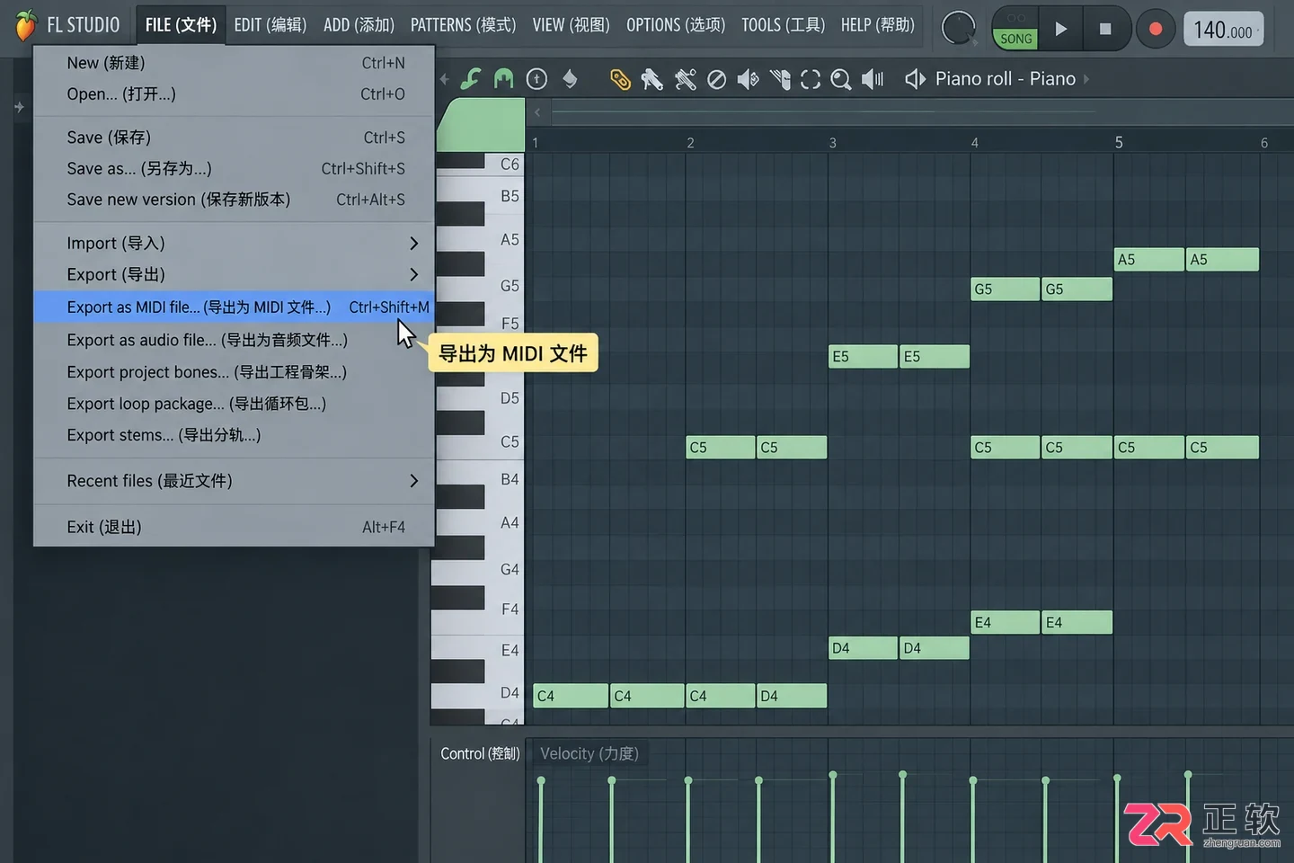This screenshot has width=1294, height=863.
Task: Open the piano roll wrench options icon
Action: coord(470,79)
